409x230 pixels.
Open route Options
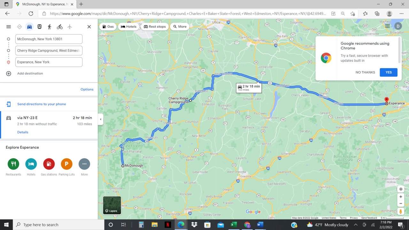pyautogui.click(x=87, y=89)
